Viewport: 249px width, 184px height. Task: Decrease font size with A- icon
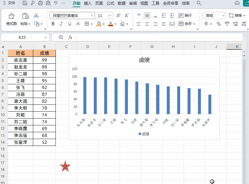(127, 15)
